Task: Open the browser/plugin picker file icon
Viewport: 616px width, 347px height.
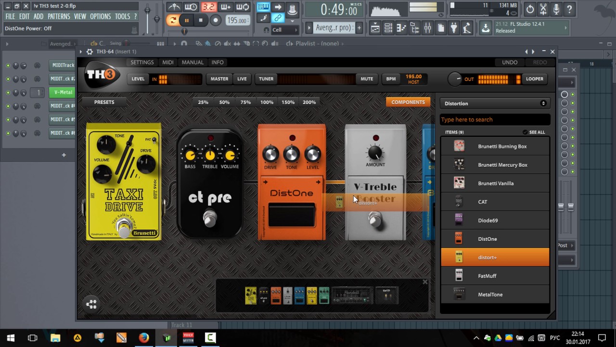Action: 440,28
